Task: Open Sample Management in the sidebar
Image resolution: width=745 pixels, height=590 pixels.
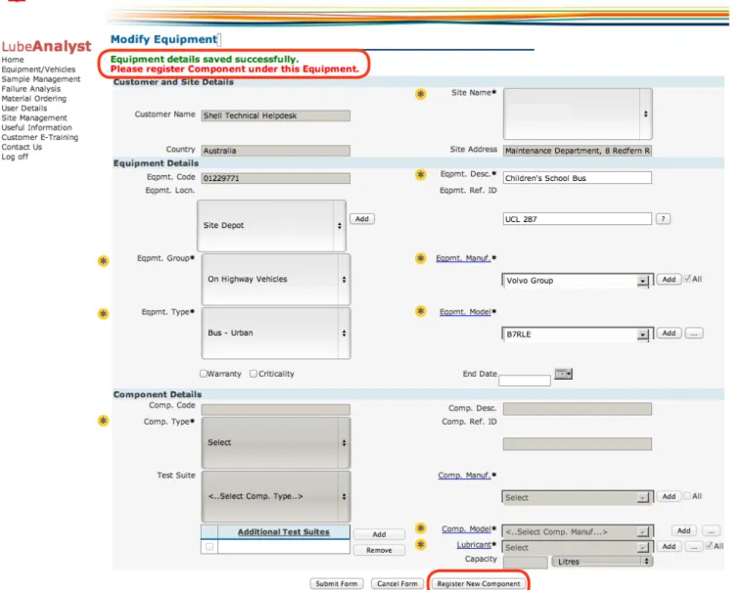Action: [x=41, y=79]
